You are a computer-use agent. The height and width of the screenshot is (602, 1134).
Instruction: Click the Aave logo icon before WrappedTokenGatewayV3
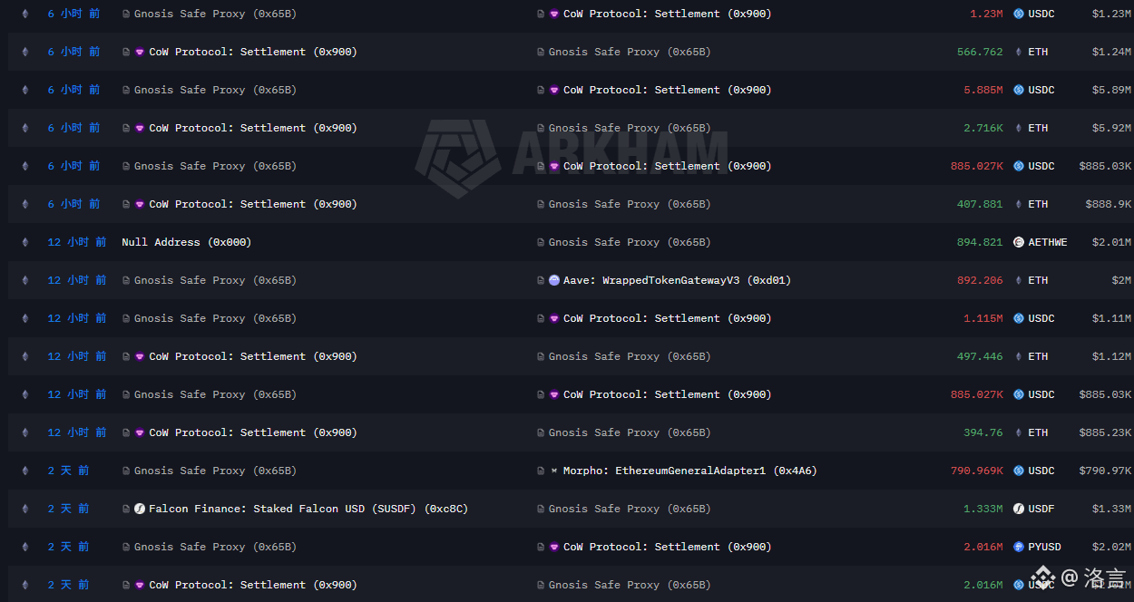[x=554, y=280]
